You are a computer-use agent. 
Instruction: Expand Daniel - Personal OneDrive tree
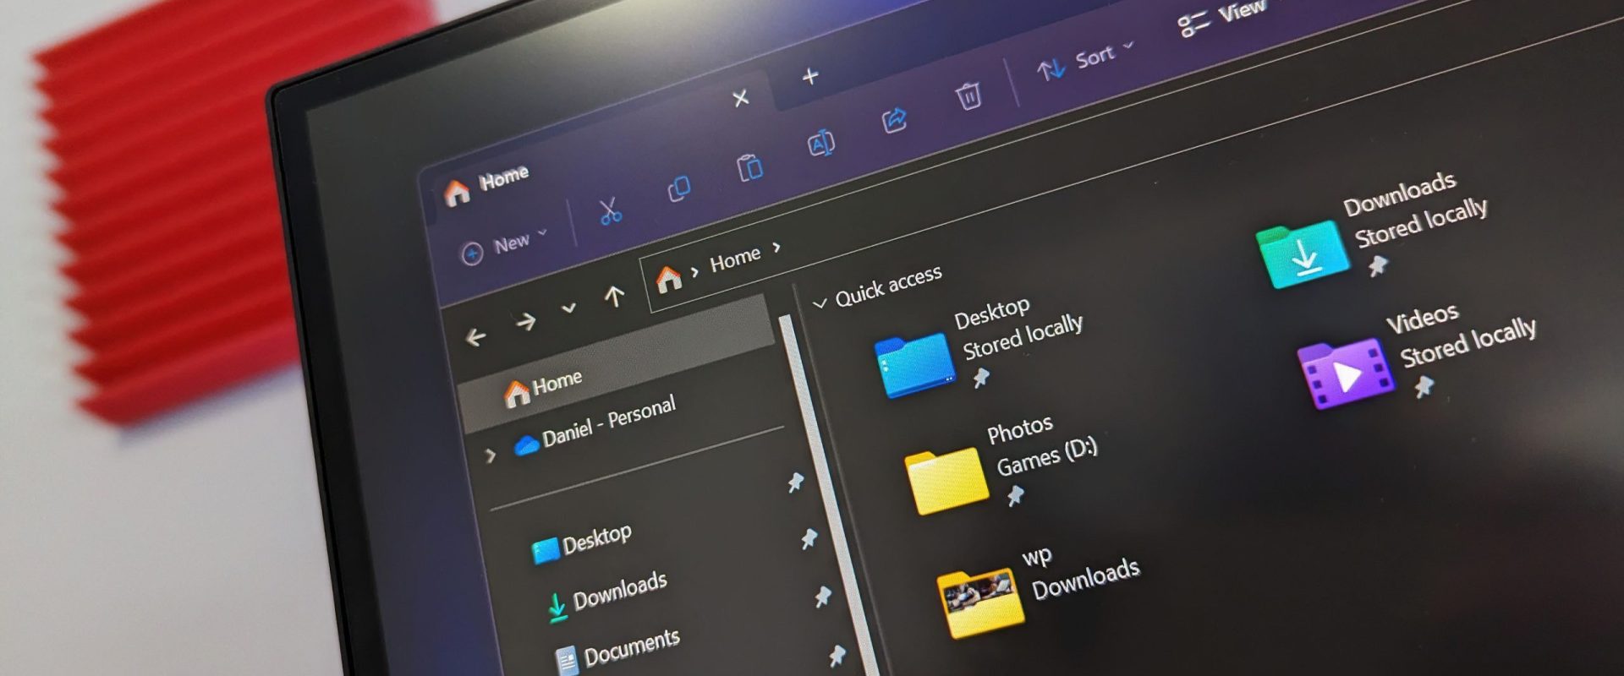tap(490, 456)
